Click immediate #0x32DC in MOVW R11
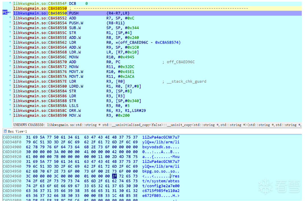 [126, 67]
